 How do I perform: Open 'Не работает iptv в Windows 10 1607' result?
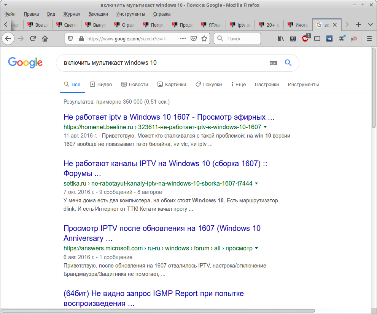[169, 117]
